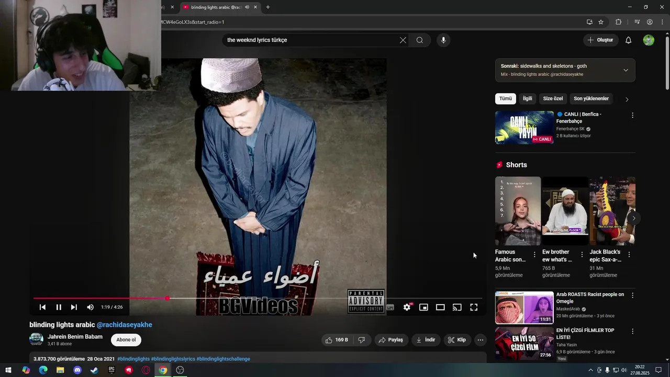Open the Famous Arabic songs short
Screen dimensions: 670x377
(518, 211)
